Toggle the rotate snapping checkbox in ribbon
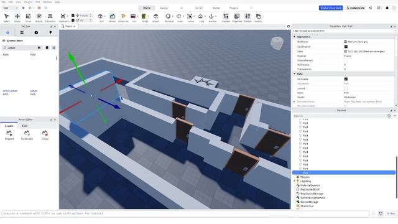 (x=73, y=21)
